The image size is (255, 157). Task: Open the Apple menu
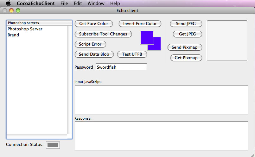8,3
